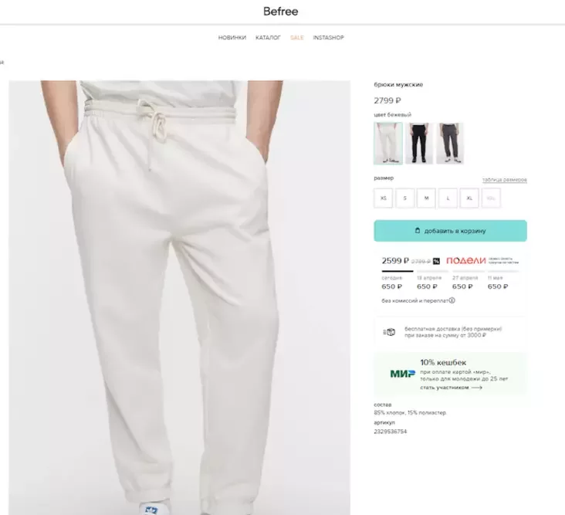Click the arrow next to 'стать участником'
Image resolution: width=565 pixels, height=515 pixels.
coord(476,388)
